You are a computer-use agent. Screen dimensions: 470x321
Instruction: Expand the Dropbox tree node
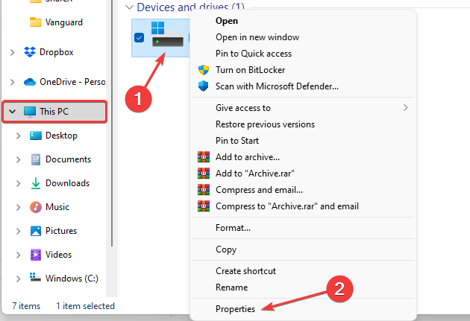(12, 52)
